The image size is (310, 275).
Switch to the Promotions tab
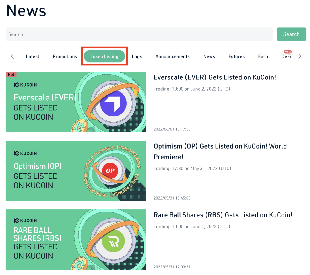coord(65,56)
